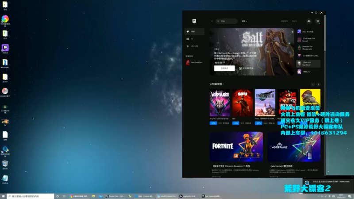Open the friends list icon
This screenshot has height=199, width=354.
coord(309,21)
